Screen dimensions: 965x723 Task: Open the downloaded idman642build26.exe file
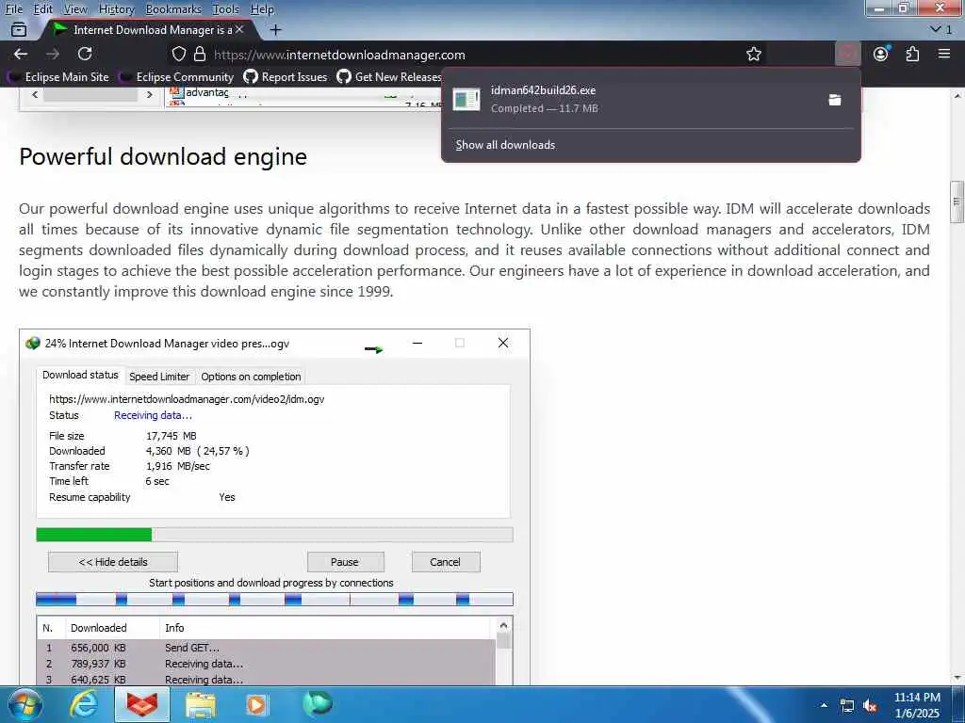[x=632, y=99]
